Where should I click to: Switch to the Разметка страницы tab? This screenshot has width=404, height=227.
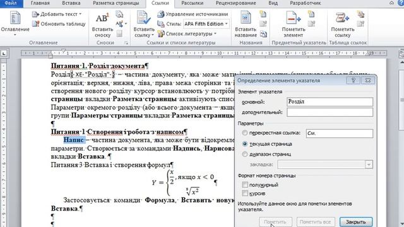pos(116,3)
